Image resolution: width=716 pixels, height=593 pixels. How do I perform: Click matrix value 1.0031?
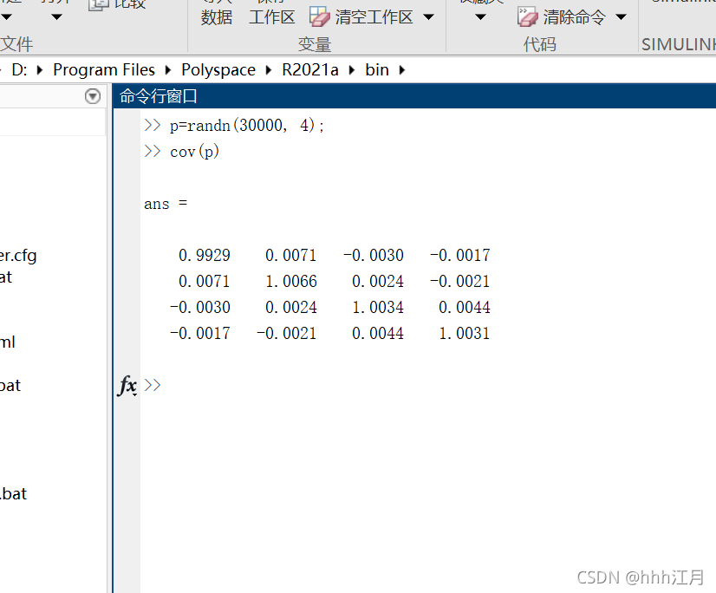tap(465, 333)
